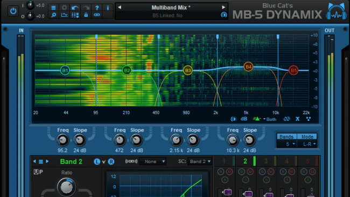
Task: Switch to band tab 5
Action: 308,161
